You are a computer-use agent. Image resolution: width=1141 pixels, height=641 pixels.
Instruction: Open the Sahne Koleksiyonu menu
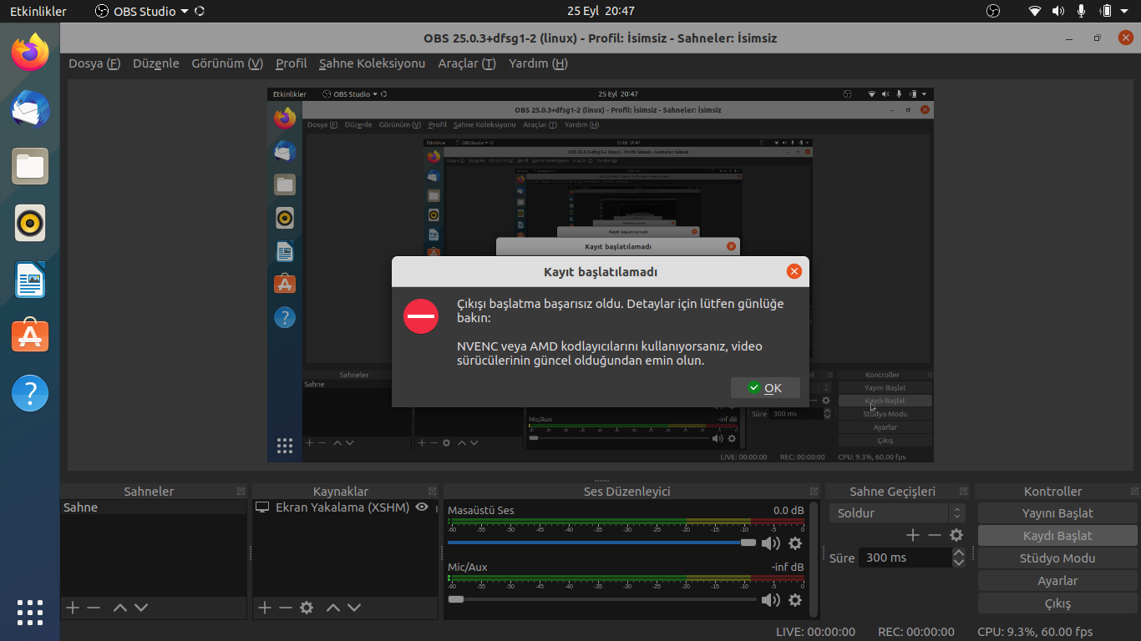point(372,63)
